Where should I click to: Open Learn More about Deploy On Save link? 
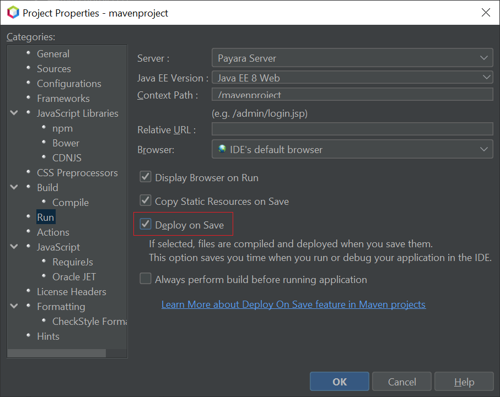point(293,304)
